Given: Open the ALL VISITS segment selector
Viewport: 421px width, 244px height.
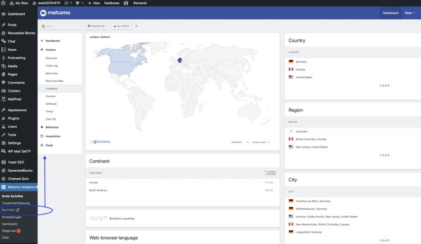Looking at the screenshot, I should 121,26.
